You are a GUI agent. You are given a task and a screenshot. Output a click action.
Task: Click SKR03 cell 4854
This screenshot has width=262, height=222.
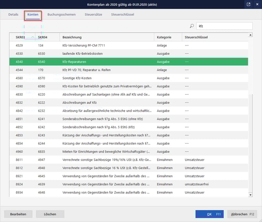pos(19,144)
